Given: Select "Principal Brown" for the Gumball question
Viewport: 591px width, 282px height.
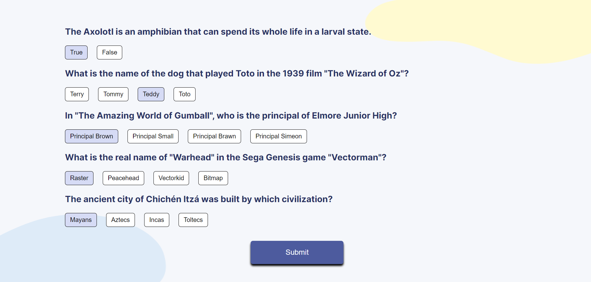Looking at the screenshot, I should 91,136.
